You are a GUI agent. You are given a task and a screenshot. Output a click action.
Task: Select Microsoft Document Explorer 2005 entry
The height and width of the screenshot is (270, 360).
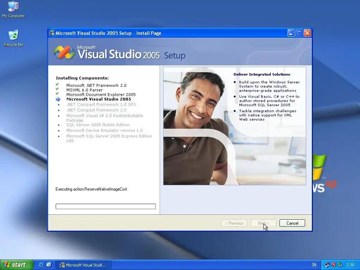pos(101,95)
